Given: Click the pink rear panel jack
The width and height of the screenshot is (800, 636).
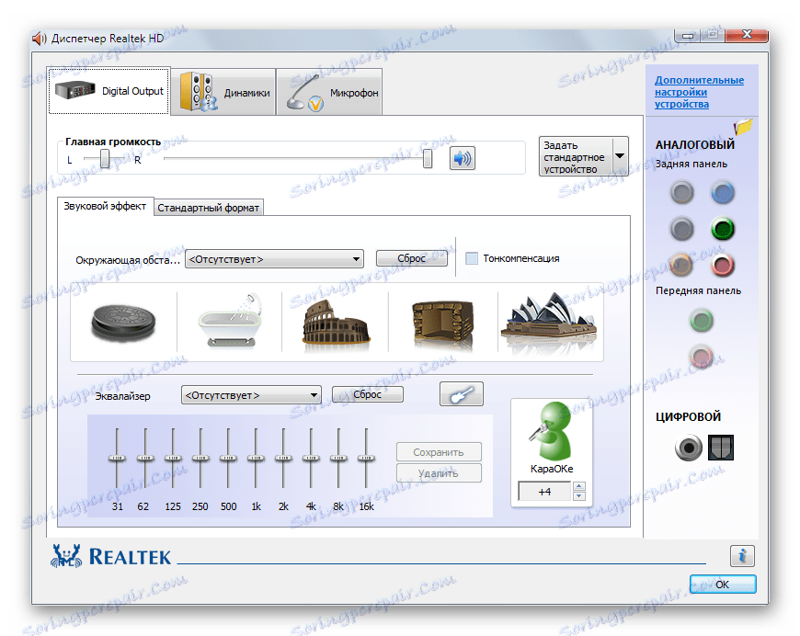Looking at the screenshot, I should 723,265.
